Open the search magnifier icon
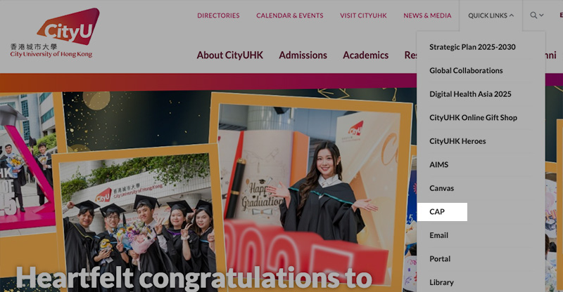The image size is (563, 292). coord(533,15)
